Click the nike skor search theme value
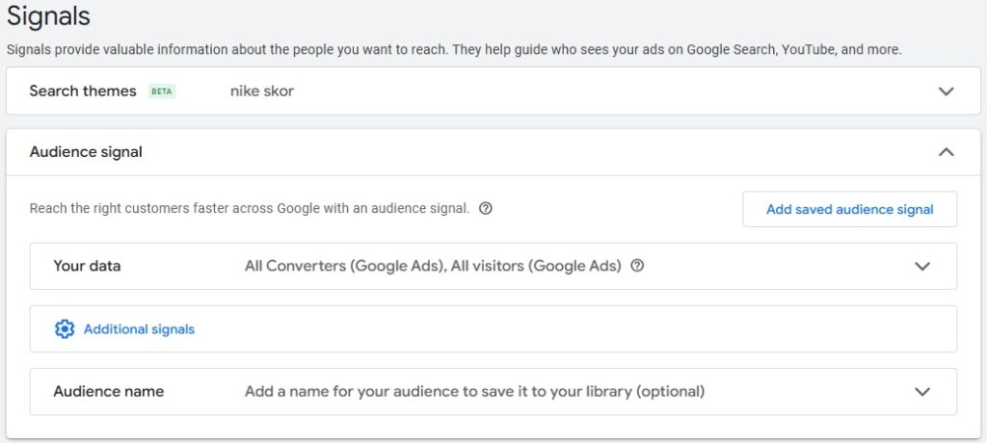This screenshot has height=443, width=987. tap(262, 91)
